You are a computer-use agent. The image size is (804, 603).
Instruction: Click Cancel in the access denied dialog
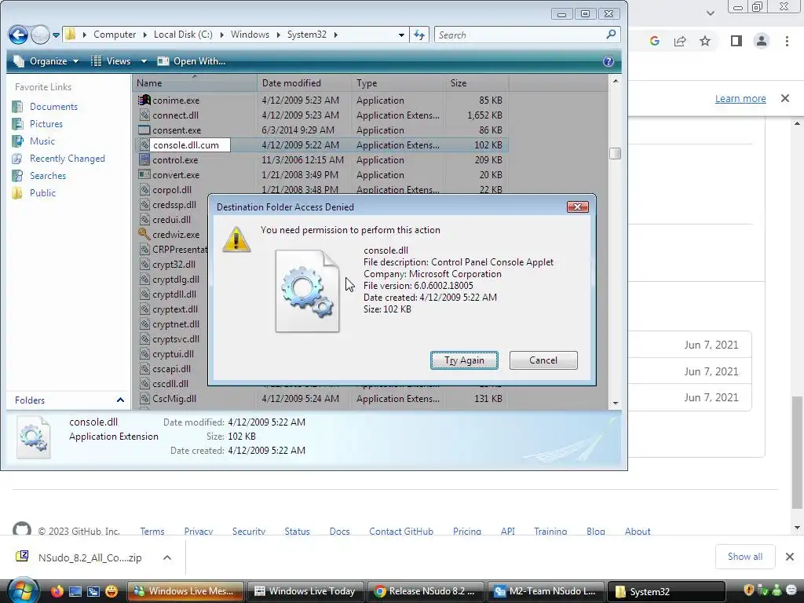click(x=543, y=360)
